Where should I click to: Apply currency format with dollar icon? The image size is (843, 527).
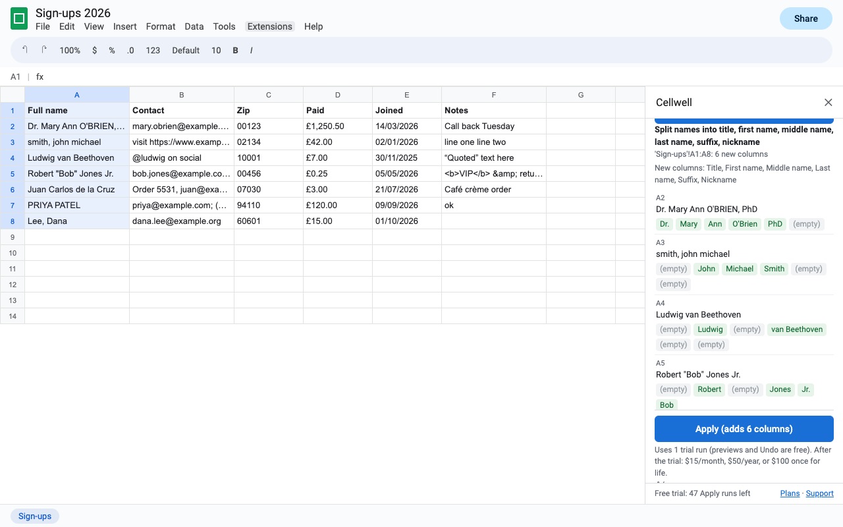[94, 50]
